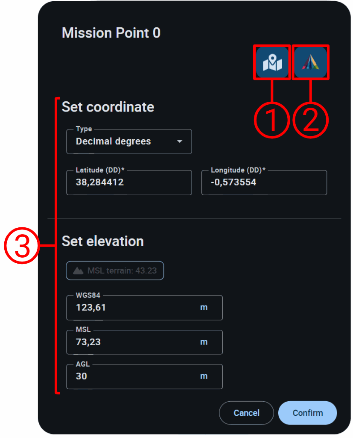Click the Set elevation section heading
Image resolution: width=353 pixels, height=438 pixels.
coord(103,241)
